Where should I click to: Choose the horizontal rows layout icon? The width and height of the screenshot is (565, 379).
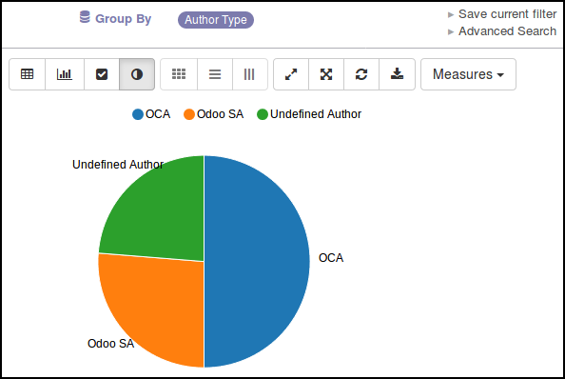215,74
